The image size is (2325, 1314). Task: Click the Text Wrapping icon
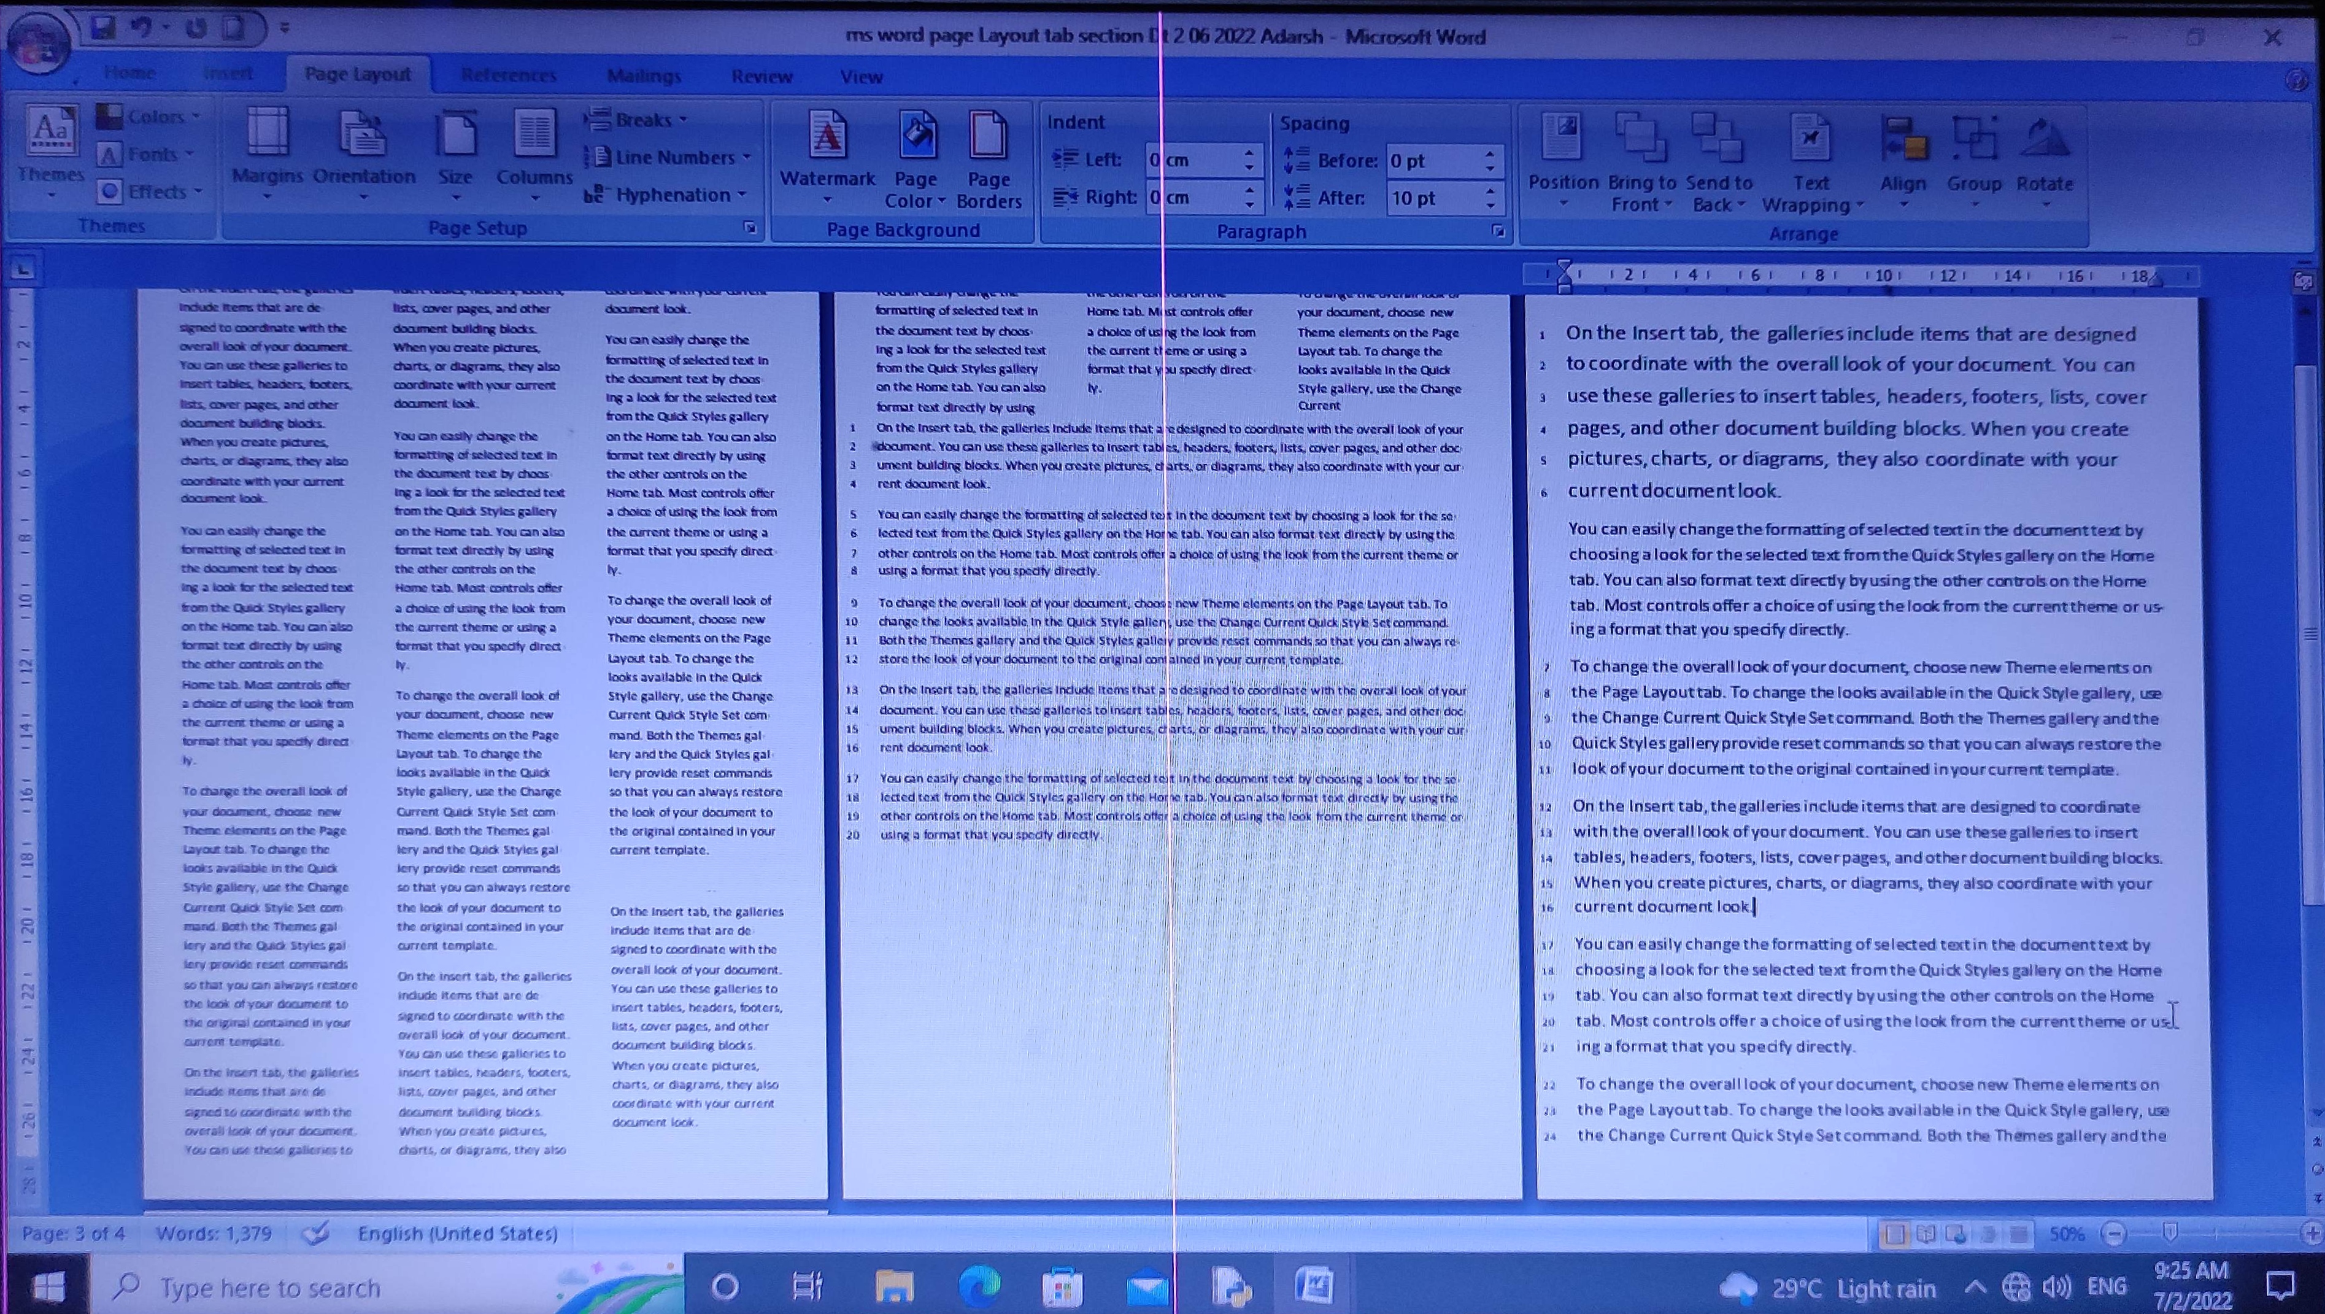click(x=1810, y=138)
